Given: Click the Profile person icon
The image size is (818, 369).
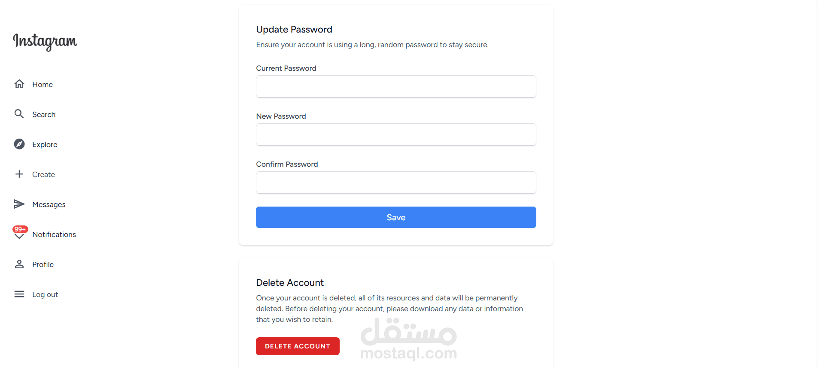Looking at the screenshot, I should click(x=19, y=264).
